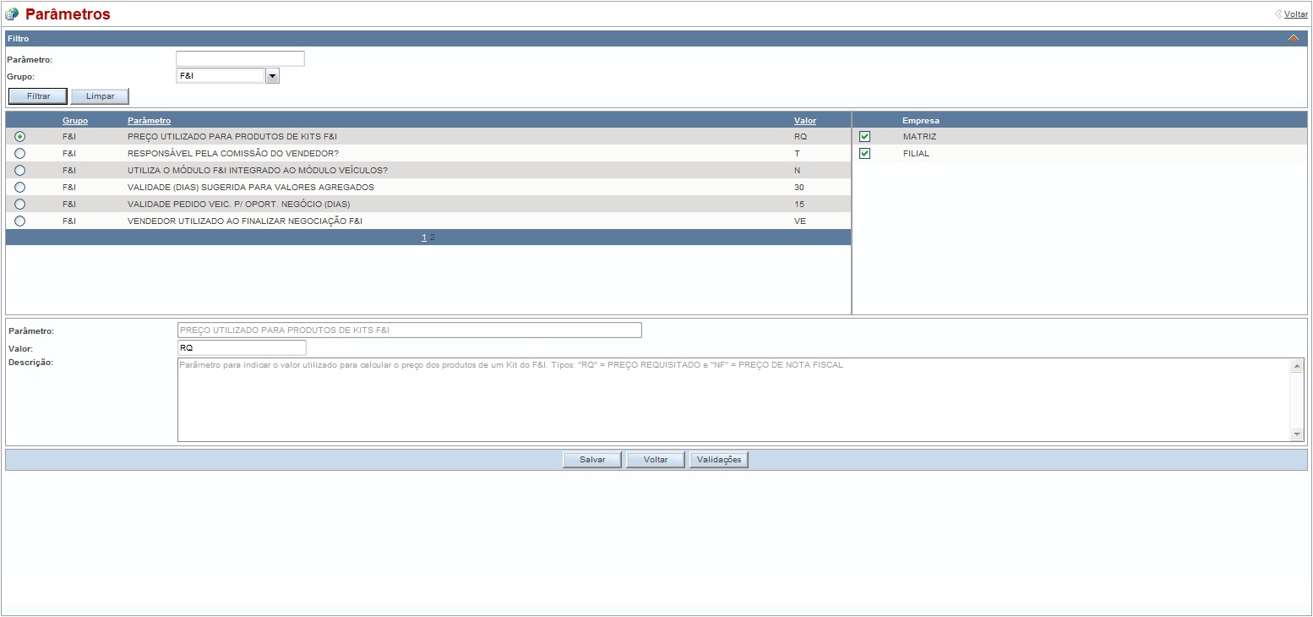Click the value '30' in the Valor column
This screenshot has width=1313, height=617.
tap(799, 187)
